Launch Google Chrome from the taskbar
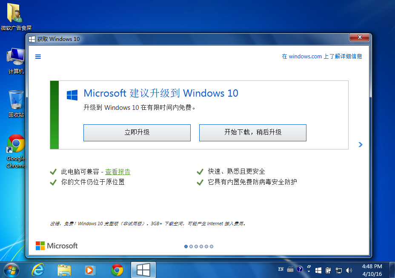The width and height of the screenshot is (395, 278). pos(117,270)
